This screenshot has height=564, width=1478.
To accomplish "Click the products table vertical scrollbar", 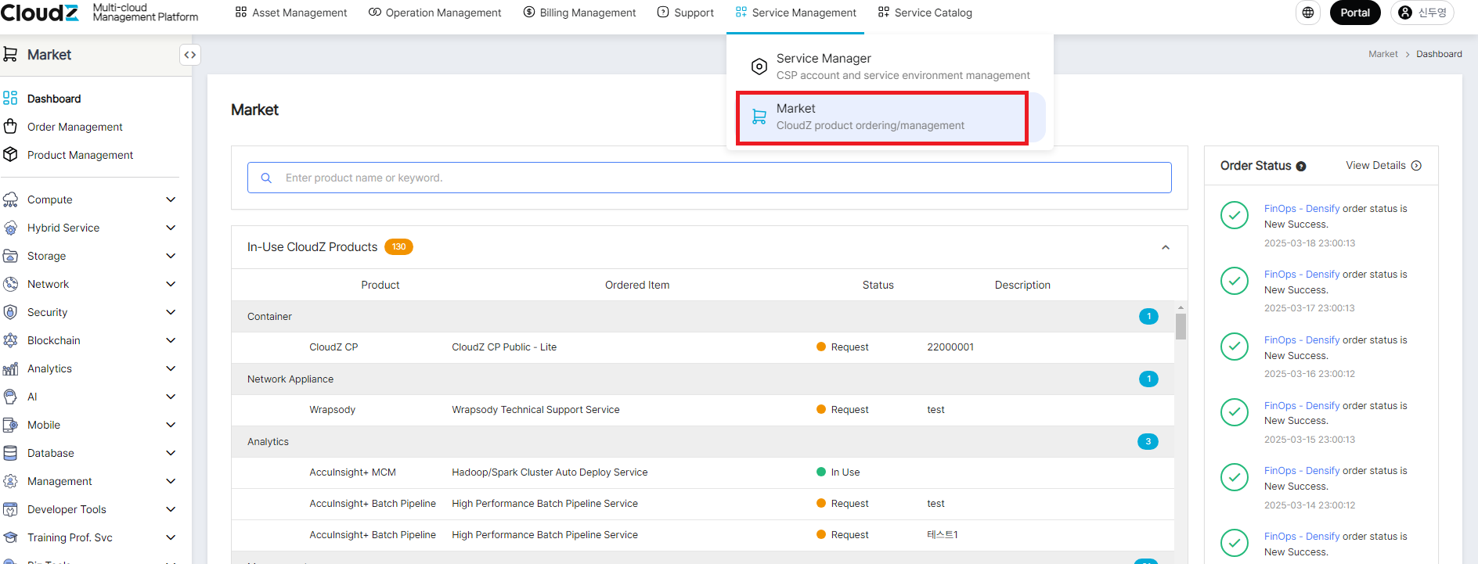I will coord(1181,326).
